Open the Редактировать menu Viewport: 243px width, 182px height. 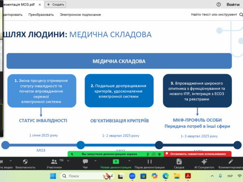click(13, 15)
